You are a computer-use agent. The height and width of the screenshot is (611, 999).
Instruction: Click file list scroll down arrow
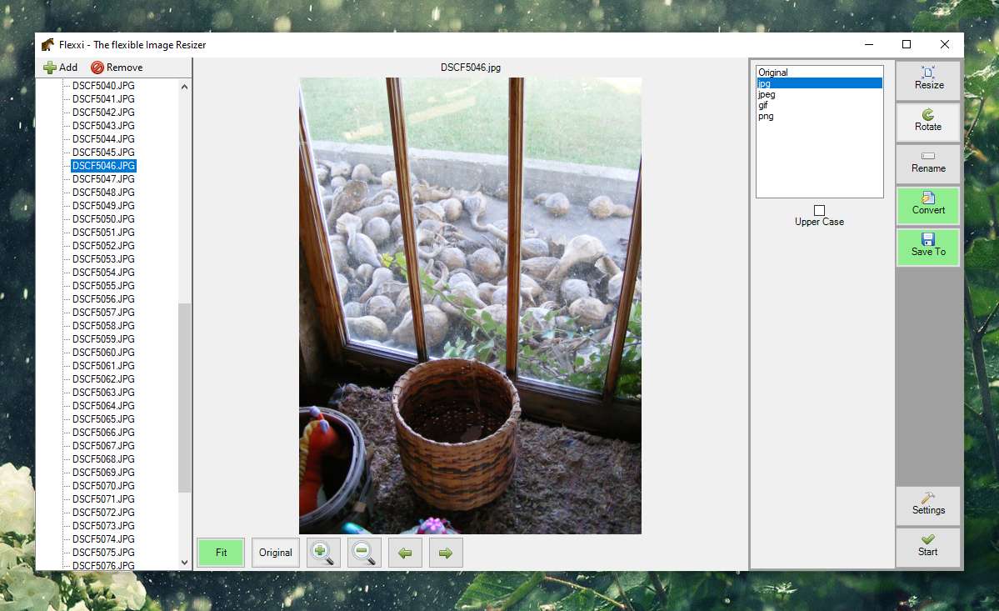pyautogui.click(x=185, y=563)
